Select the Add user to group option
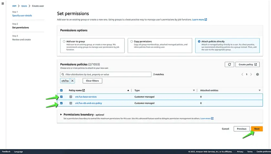The width and height of the screenshot is (271, 154). (64, 42)
